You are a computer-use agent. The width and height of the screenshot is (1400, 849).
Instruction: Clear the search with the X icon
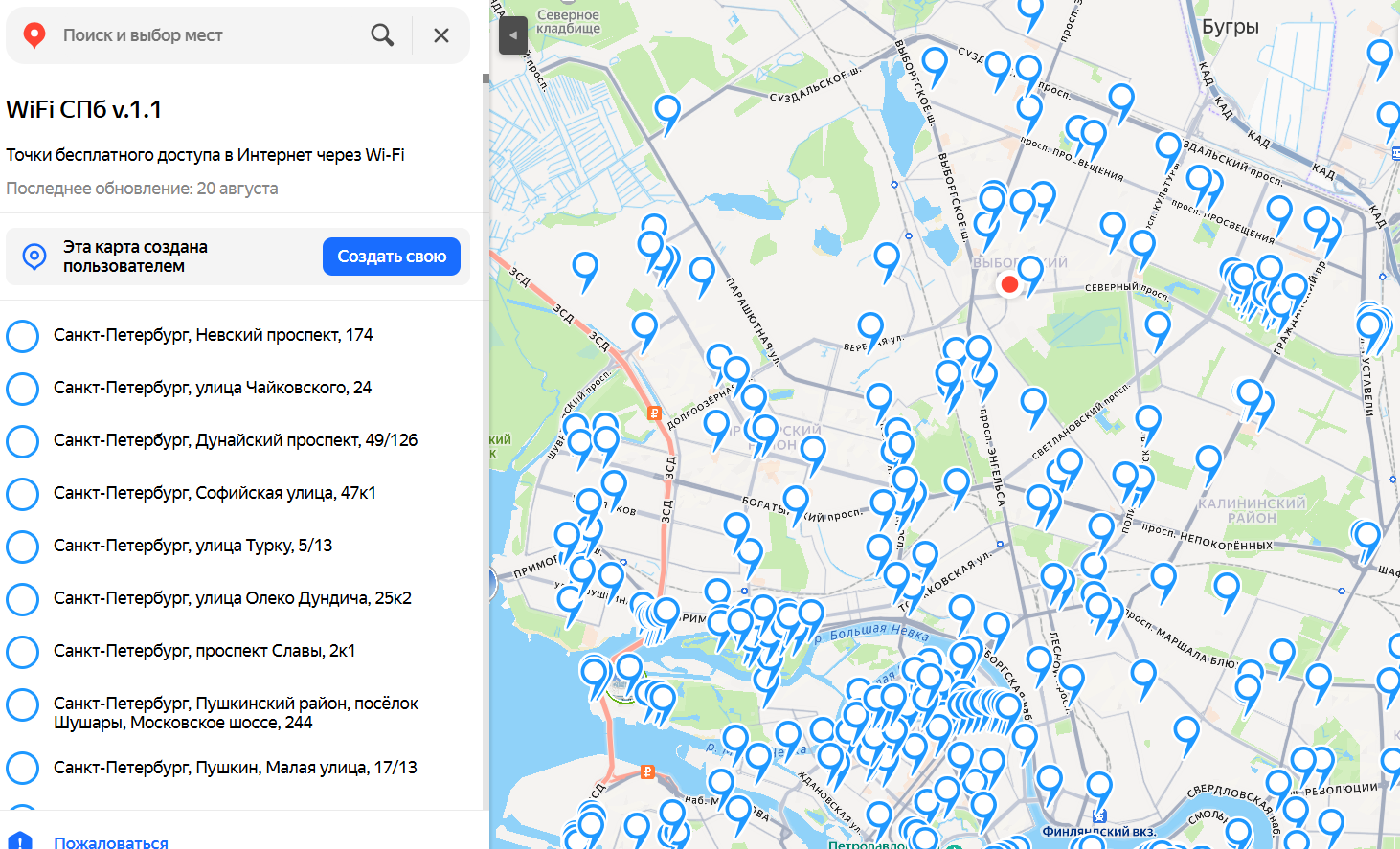click(x=441, y=35)
